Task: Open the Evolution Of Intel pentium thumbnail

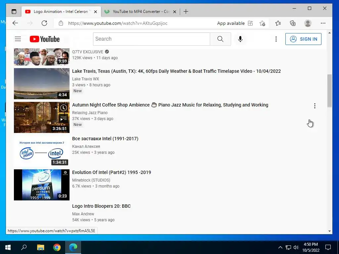Action: click(42, 185)
